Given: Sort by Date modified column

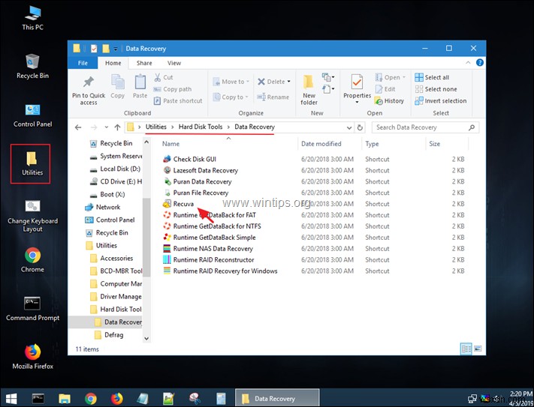Looking at the screenshot, I should tap(321, 144).
